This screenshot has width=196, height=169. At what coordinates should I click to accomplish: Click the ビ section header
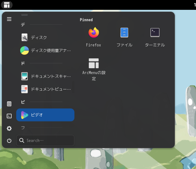[23, 102]
